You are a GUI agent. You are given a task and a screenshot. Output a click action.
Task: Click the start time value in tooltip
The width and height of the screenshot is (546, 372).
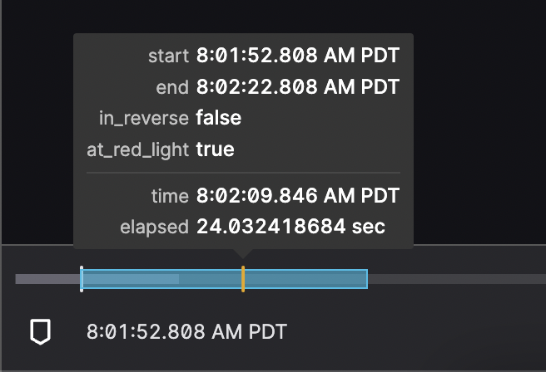(x=298, y=56)
